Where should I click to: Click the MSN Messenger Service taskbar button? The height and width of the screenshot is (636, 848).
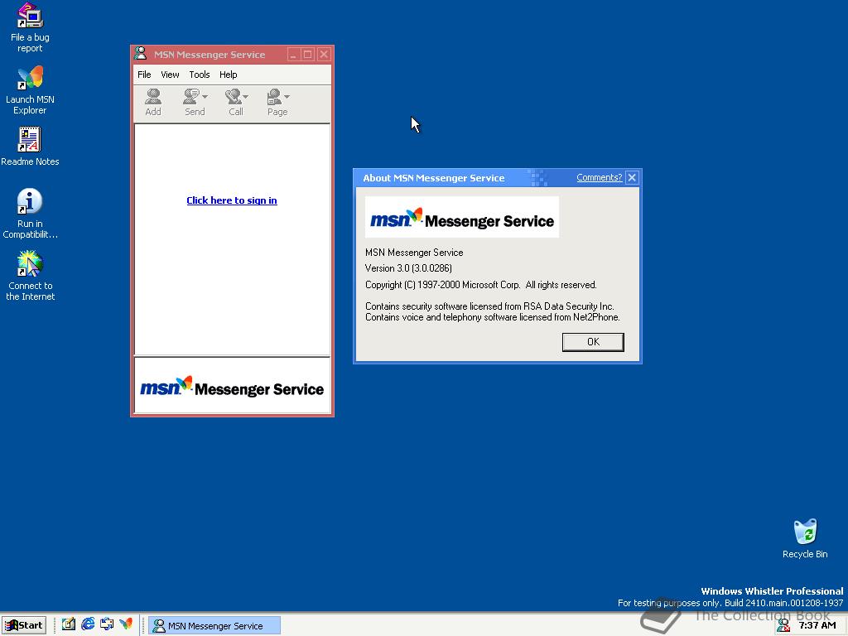(214, 626)
